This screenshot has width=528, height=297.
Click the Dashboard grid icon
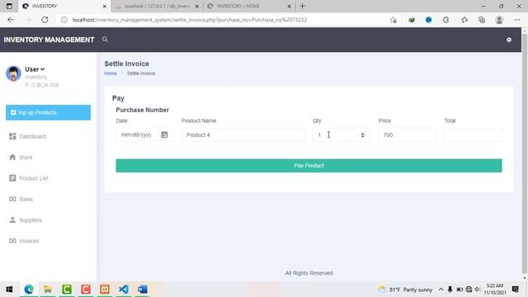(x=12, y=136)
